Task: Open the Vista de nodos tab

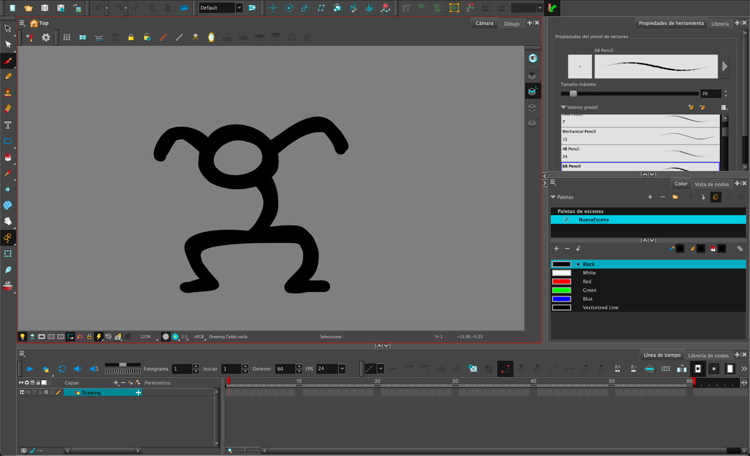Action: pos(712,184)
